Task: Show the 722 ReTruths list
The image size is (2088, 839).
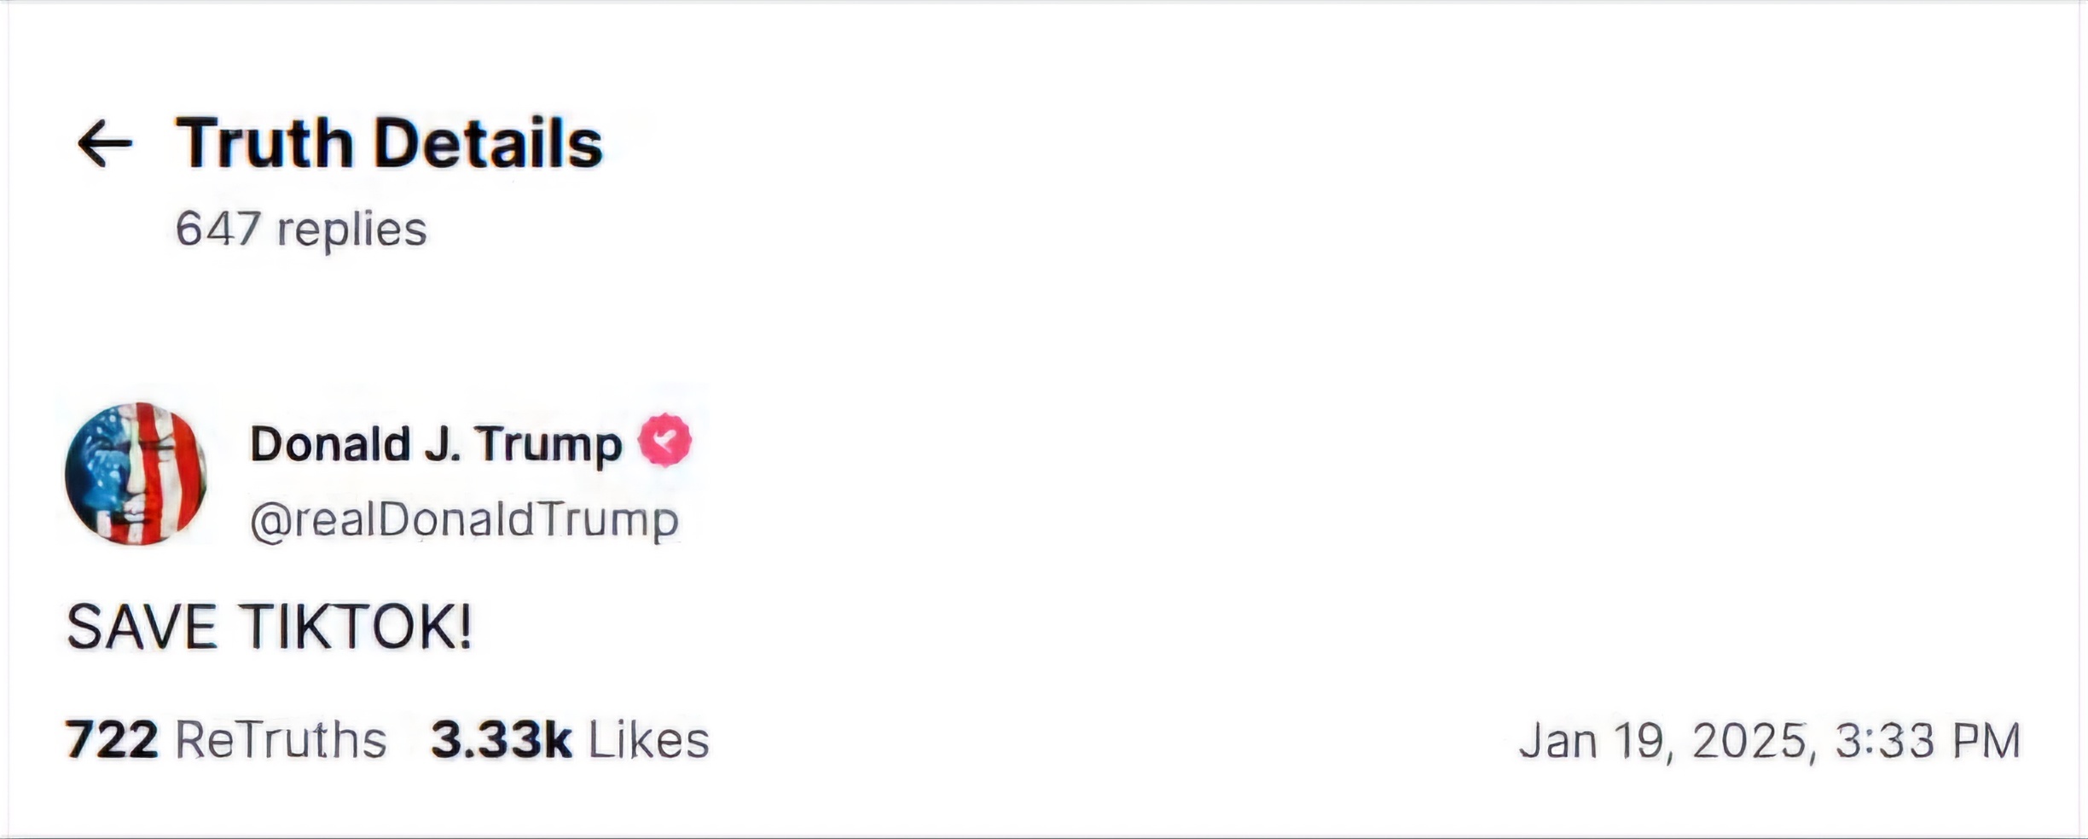Action: (x=226, y=739)
